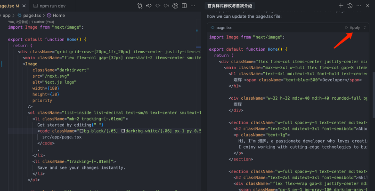Expand the app folder breadcrumb

click(6, 16)
